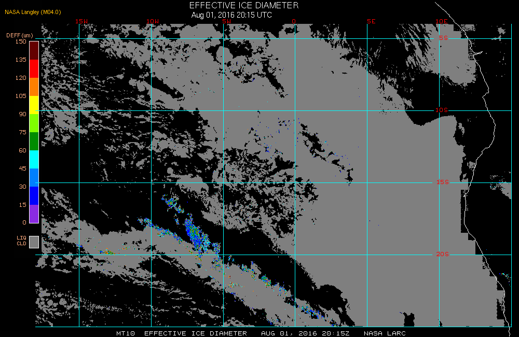Click the 135 value on the color scale
The height and width of the screenshot is (337, 519).
[x=21, y=60]
